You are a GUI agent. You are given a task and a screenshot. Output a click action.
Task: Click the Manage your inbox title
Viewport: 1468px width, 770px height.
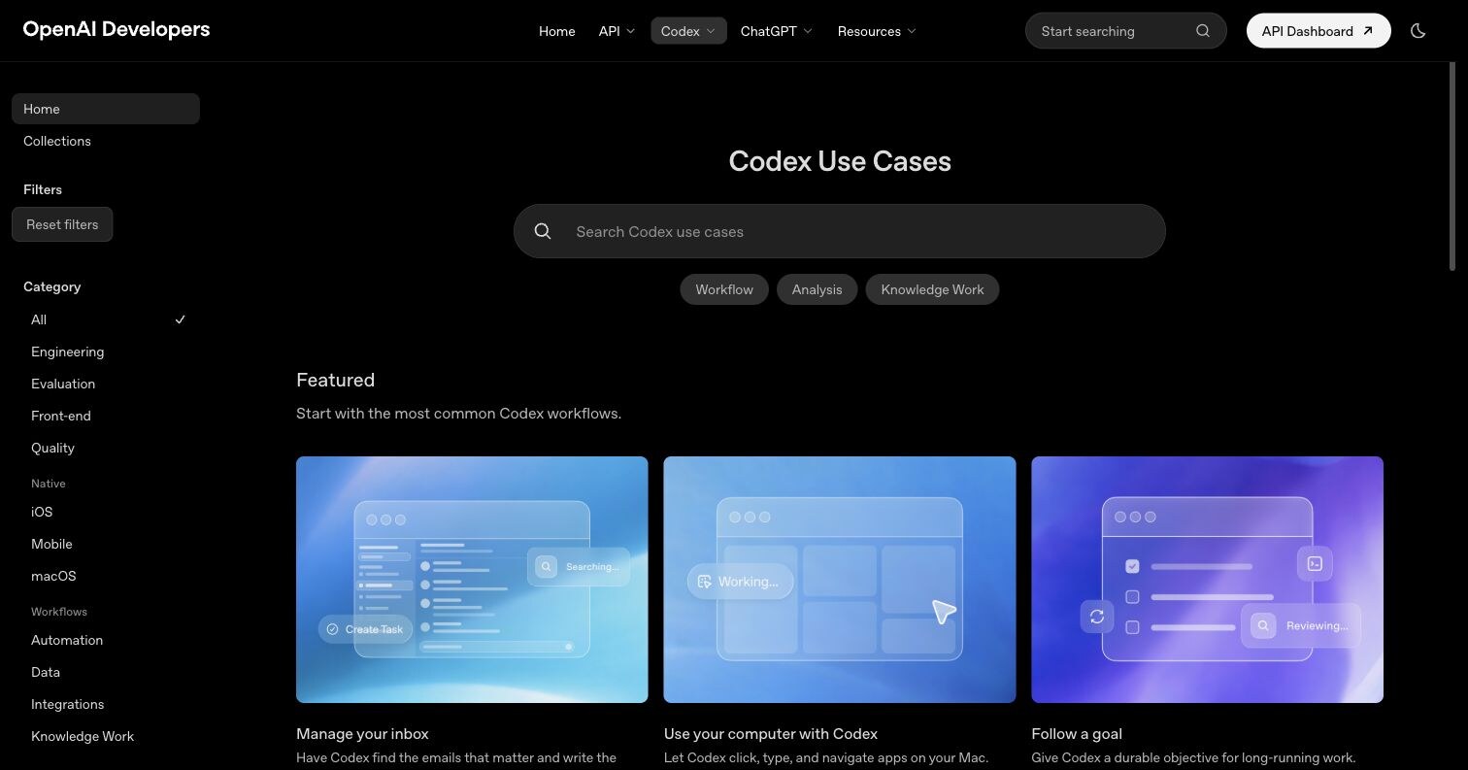[362, 734]
